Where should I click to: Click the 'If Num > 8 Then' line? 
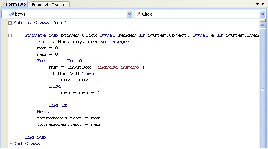pos(72,73)
